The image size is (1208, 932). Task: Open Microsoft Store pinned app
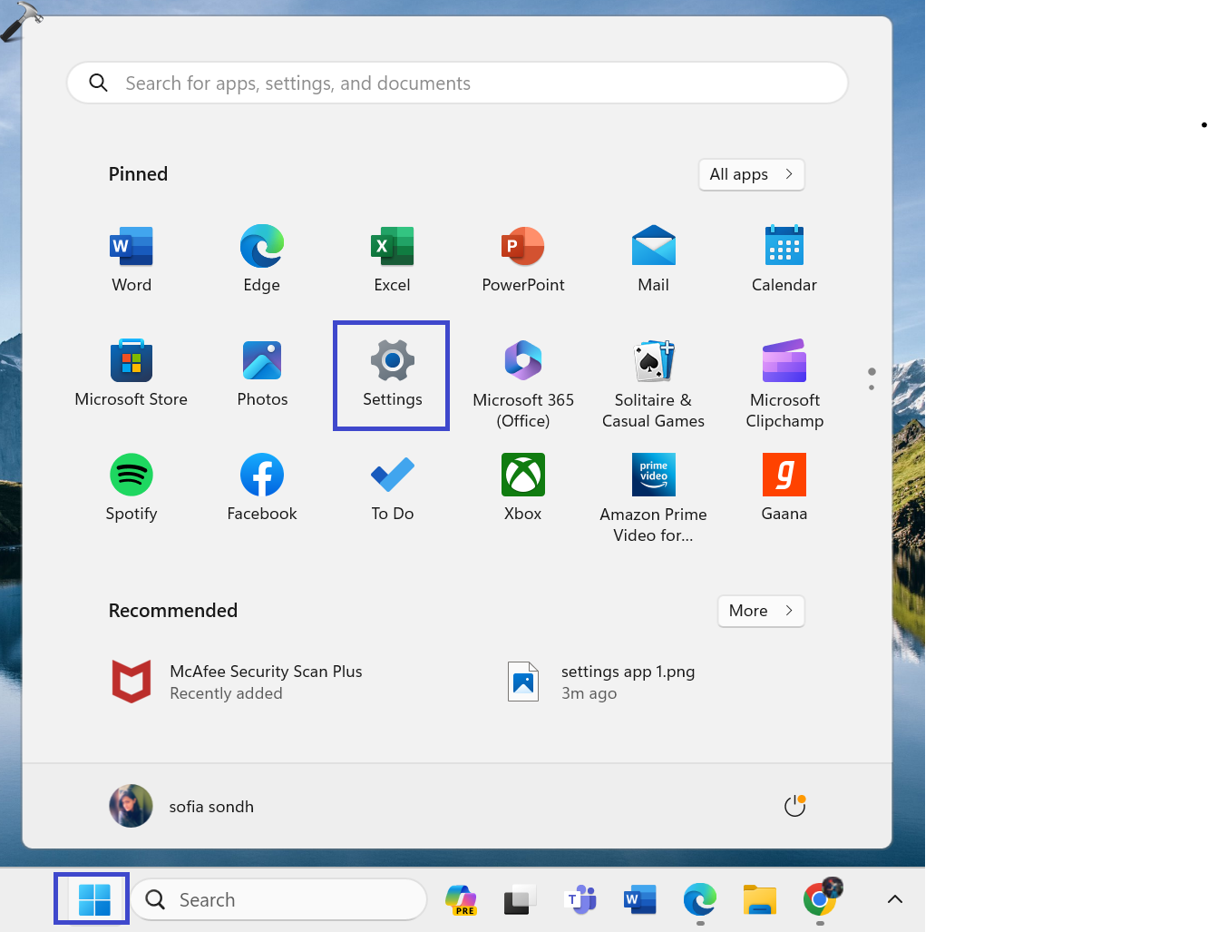(x=132, y=374)
